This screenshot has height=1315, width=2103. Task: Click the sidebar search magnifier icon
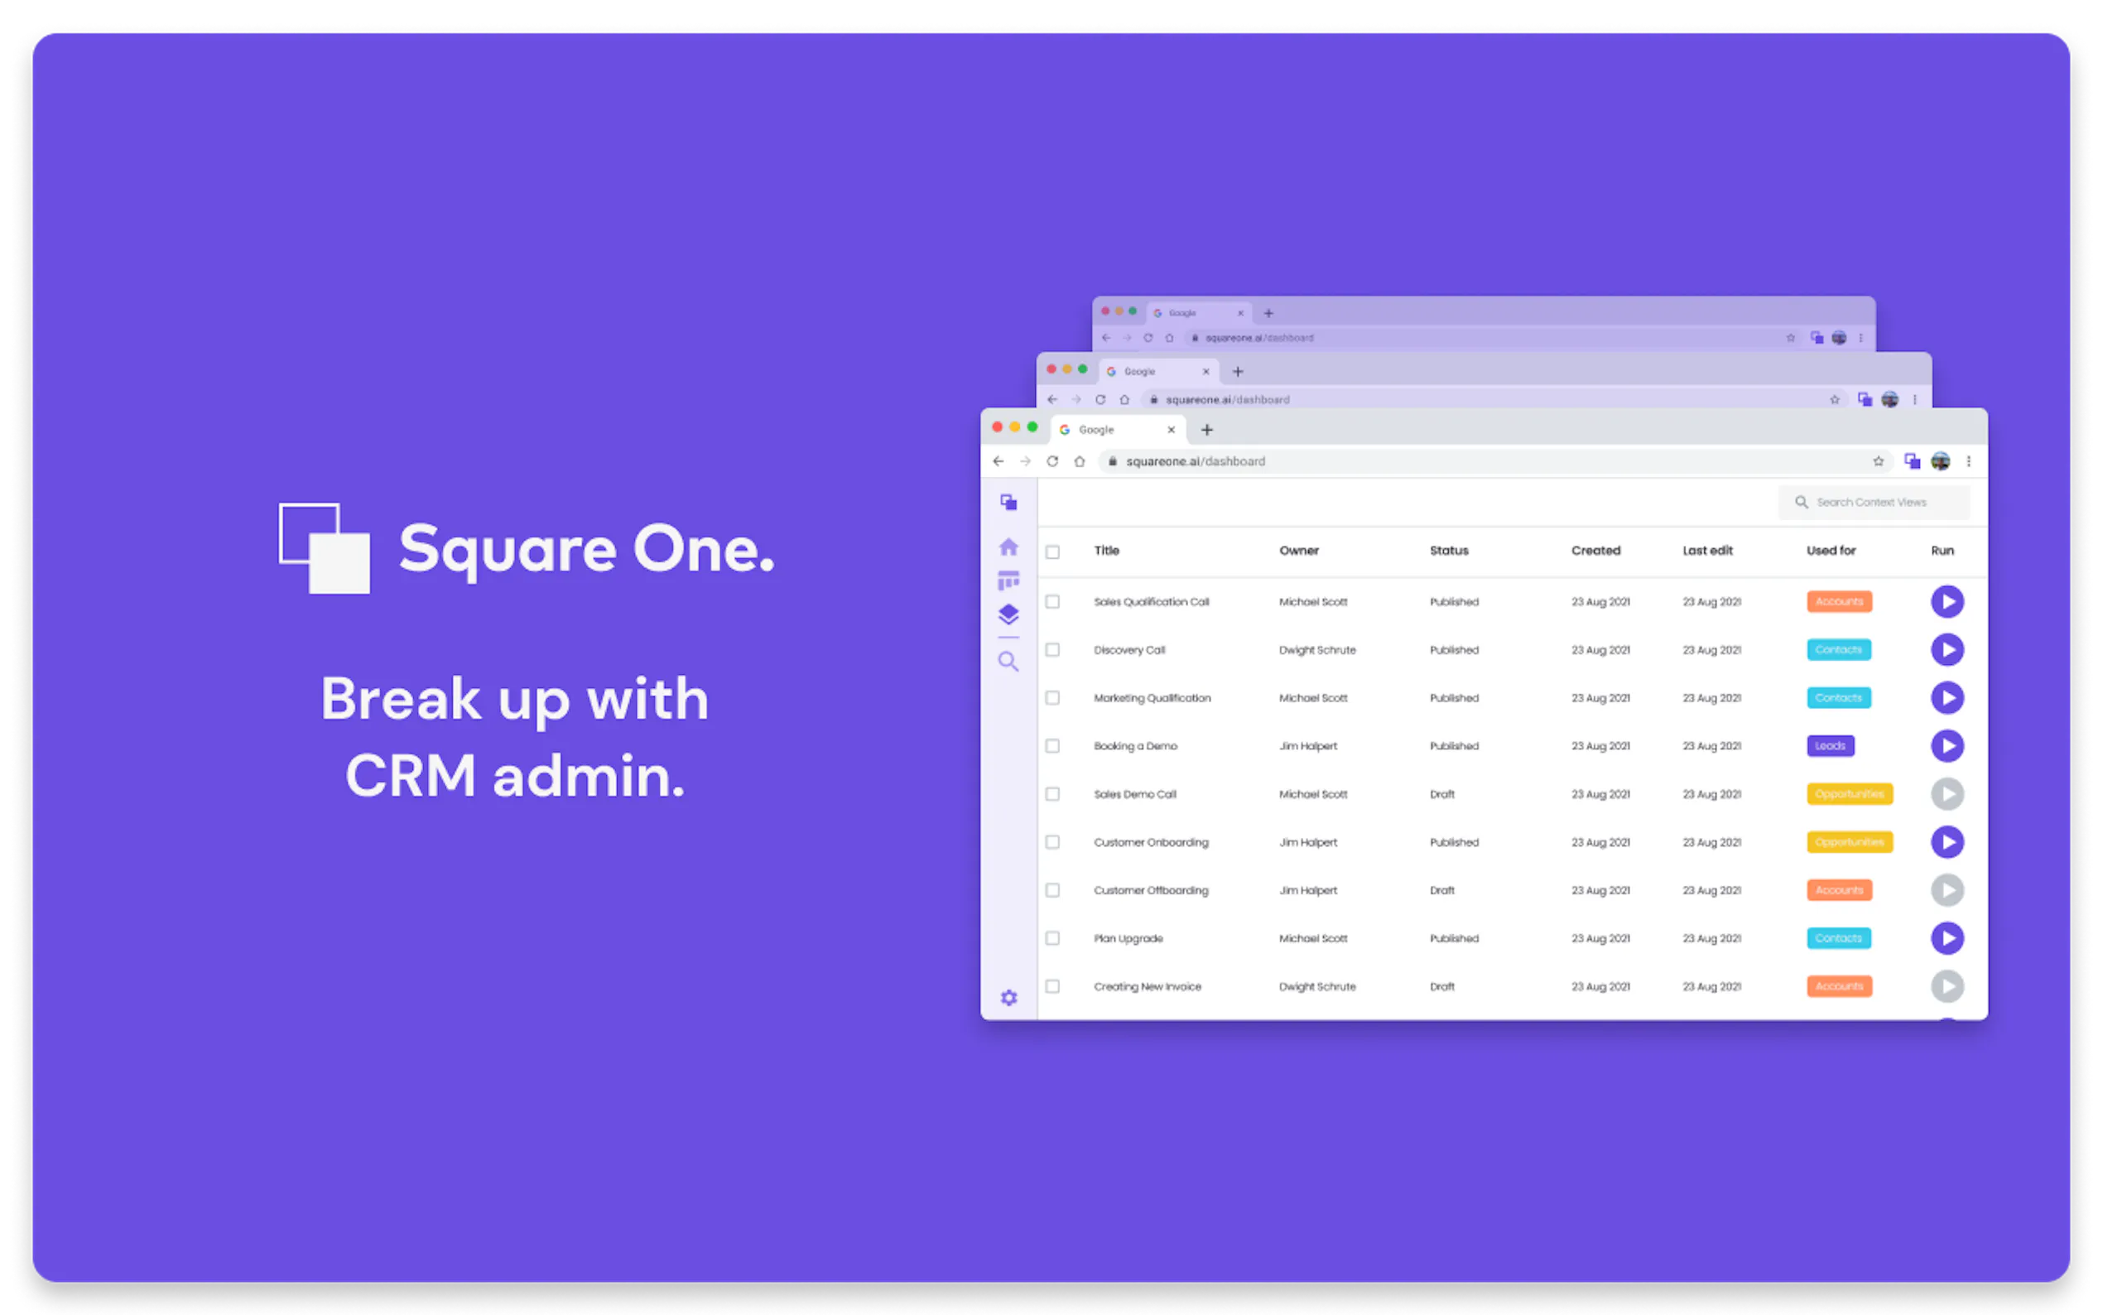pos(1008,662)
